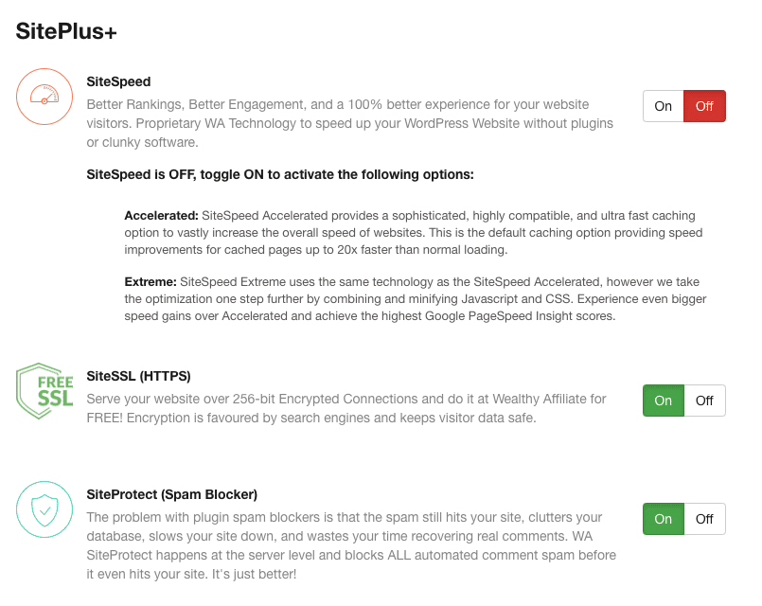The image size is (762, 606).
Task: Click the green SiteSSL On button
Action: [663, 401]
